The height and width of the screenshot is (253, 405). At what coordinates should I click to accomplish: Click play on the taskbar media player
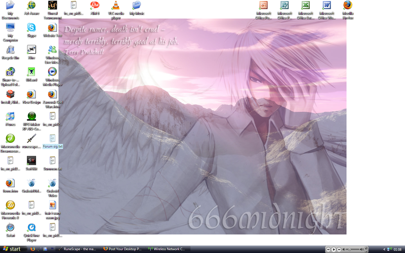[334, 249]
